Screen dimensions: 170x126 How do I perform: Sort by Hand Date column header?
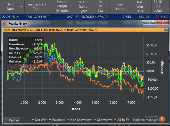(x=10, y=6)
